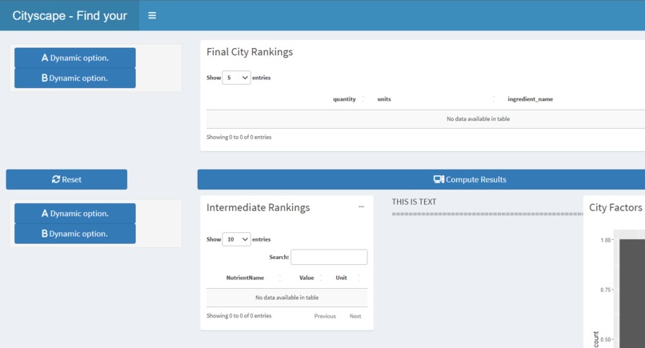Click 'Showing 0 to 0 of 0 entries' under Intermediate Rankings
Screen dimensions: 645x348
pyautogui.click(x=239, y=315)
